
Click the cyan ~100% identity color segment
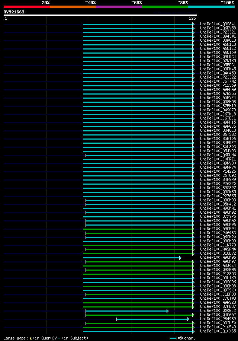coord(211,7)
